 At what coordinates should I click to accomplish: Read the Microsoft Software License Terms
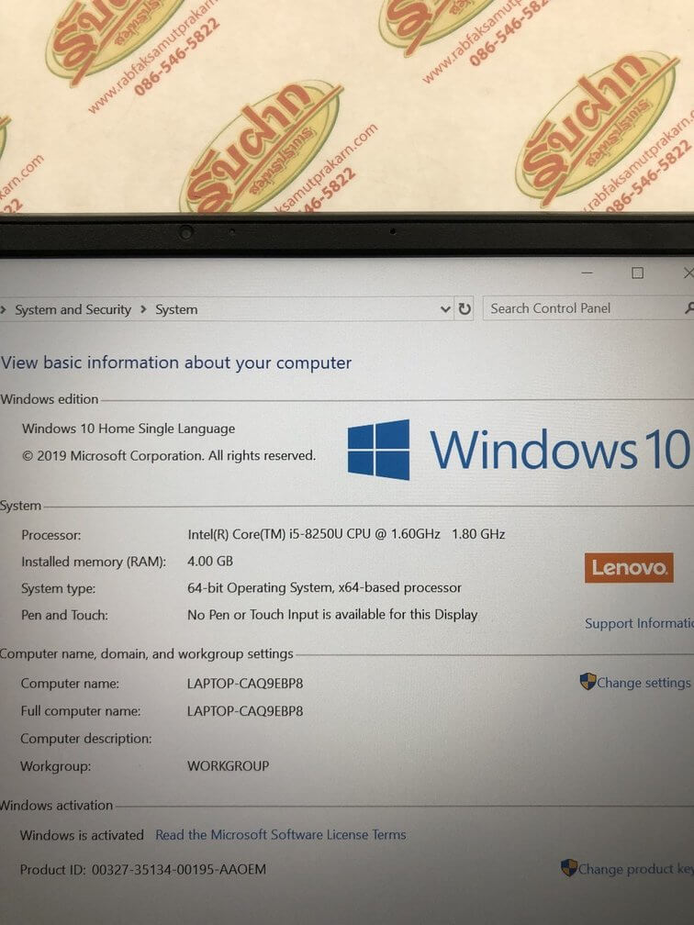280,835
